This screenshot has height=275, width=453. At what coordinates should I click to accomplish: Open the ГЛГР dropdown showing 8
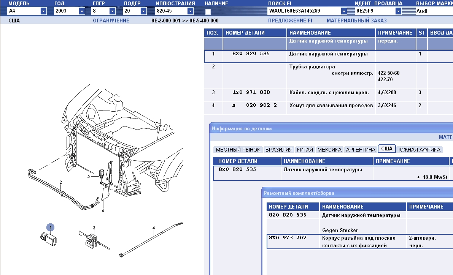point(112,11)
